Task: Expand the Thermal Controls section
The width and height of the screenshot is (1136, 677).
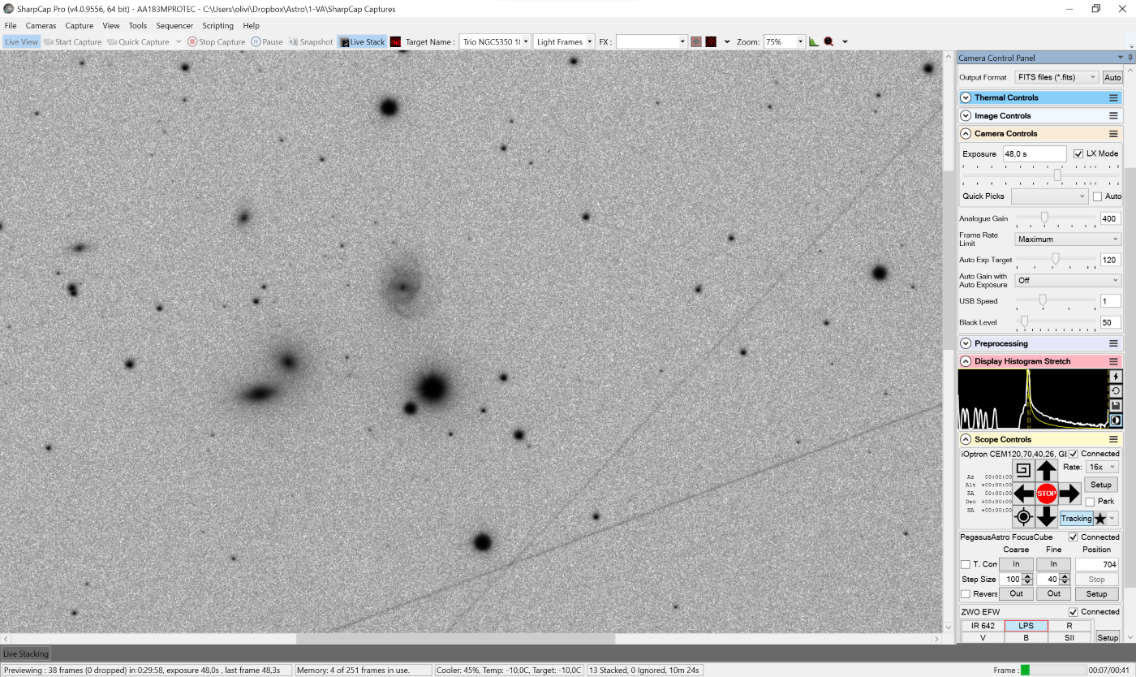Action: (x=965, y=97)
